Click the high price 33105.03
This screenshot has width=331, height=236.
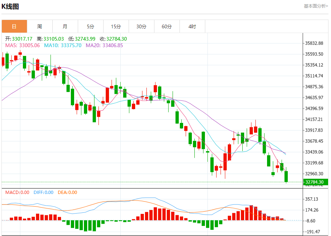tap(54, 39)
